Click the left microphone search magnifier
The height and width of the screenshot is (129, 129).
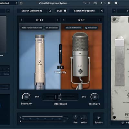point(50,11)
